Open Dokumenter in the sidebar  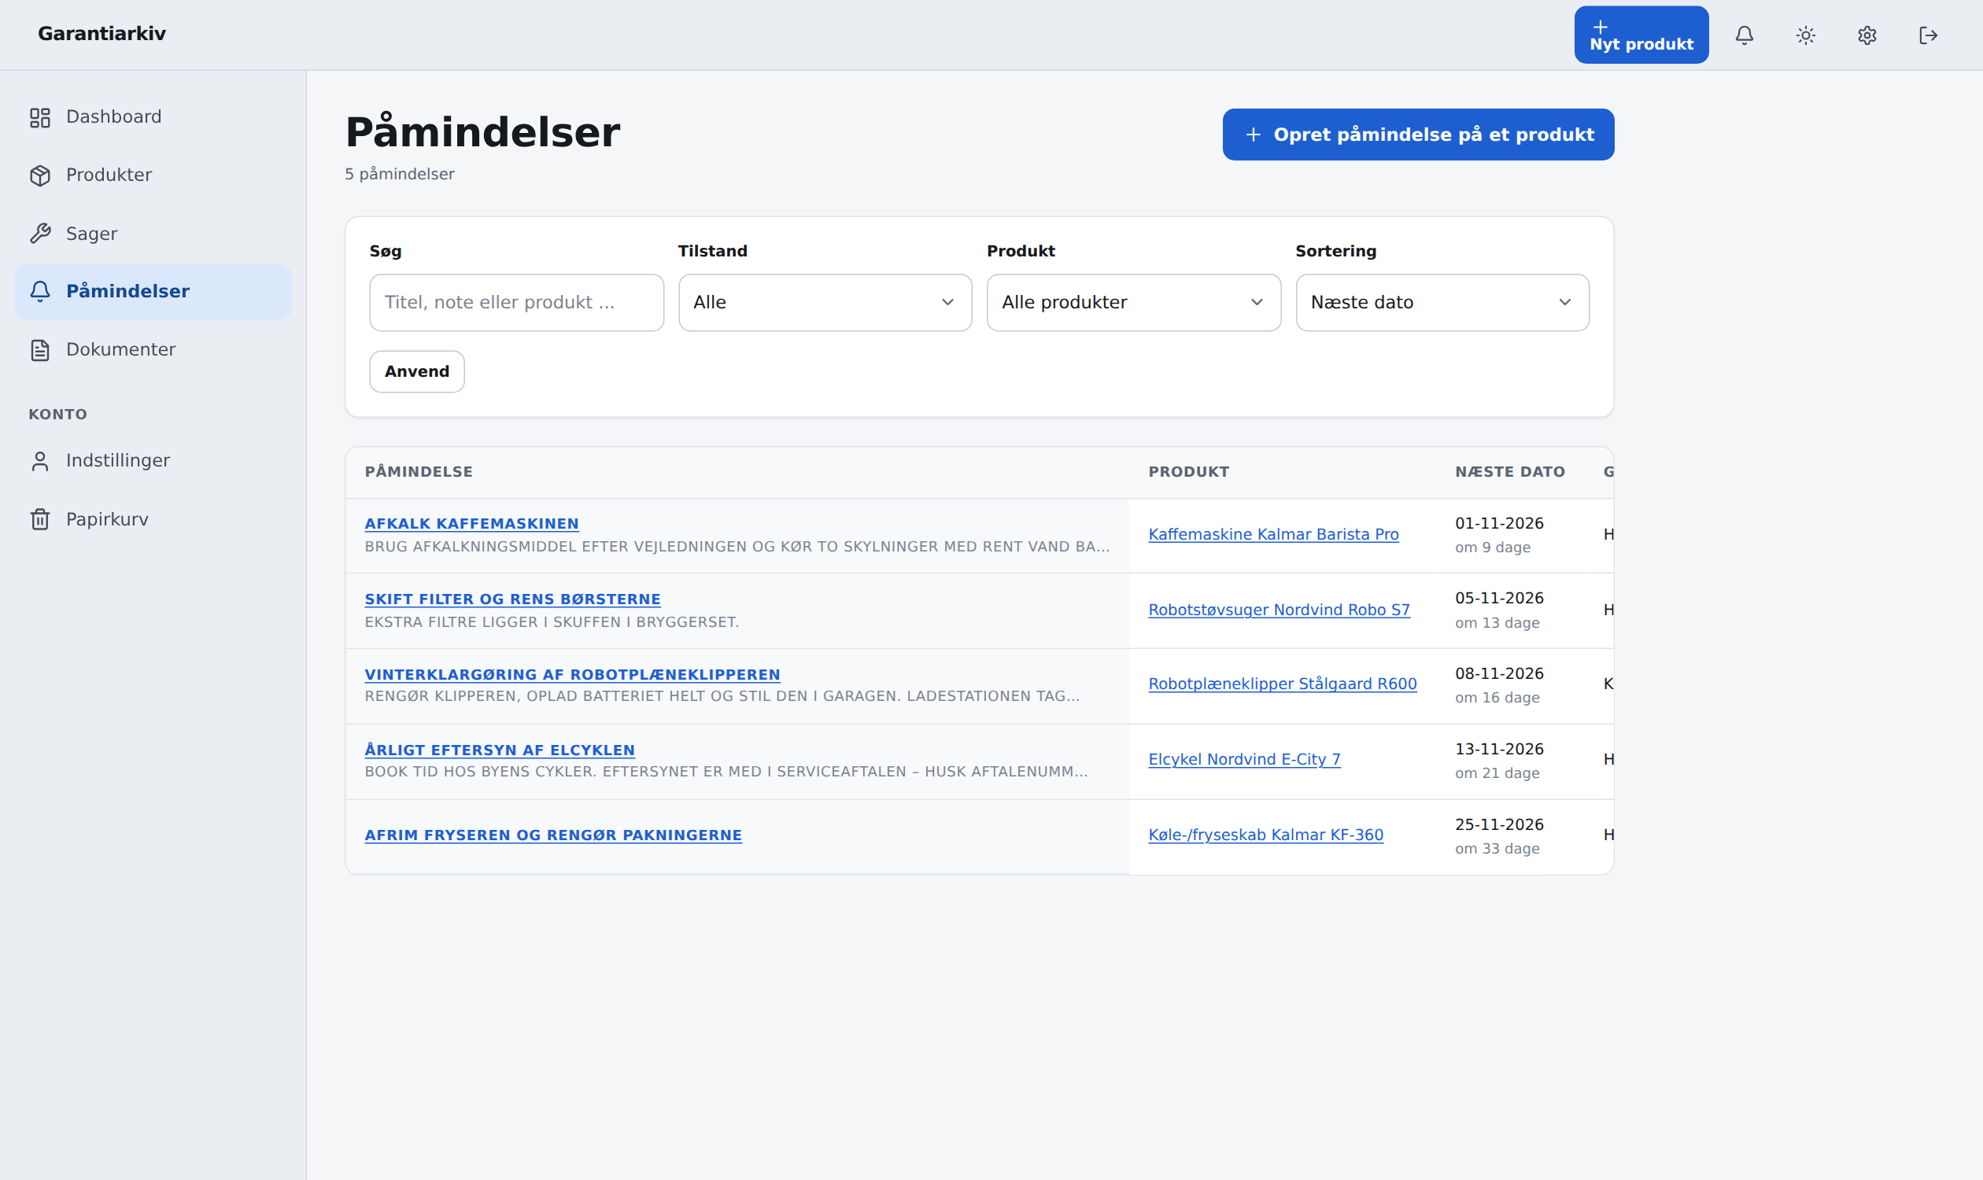tap(153, 350)
